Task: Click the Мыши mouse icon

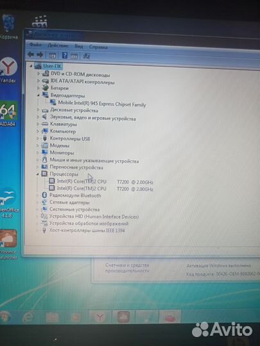Action: (45, 160)
